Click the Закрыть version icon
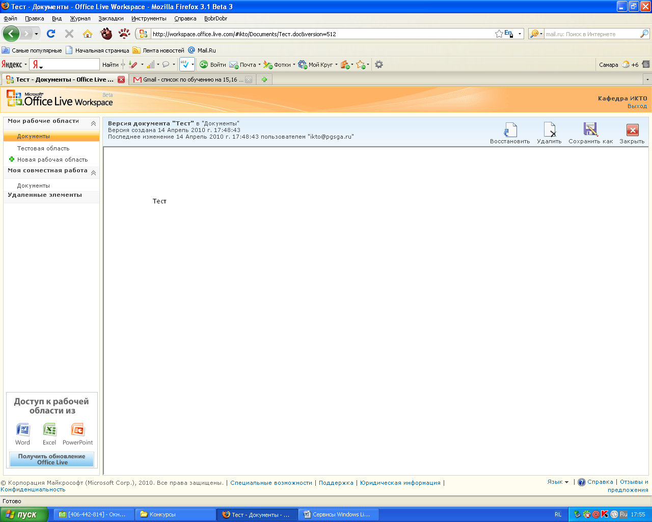This screenshot has height=522, width=652. pos(632,130)
